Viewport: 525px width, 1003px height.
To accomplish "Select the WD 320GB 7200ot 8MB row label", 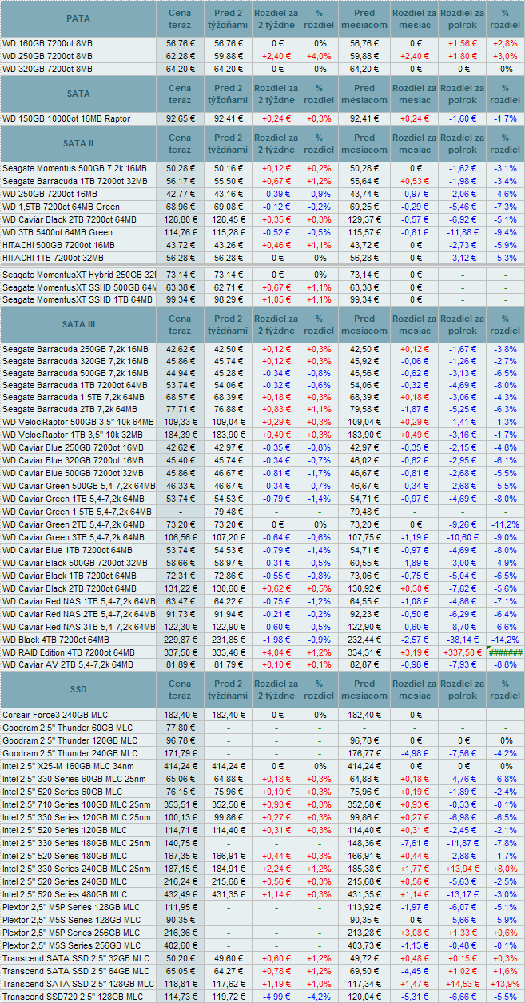I will click(47, 69).
